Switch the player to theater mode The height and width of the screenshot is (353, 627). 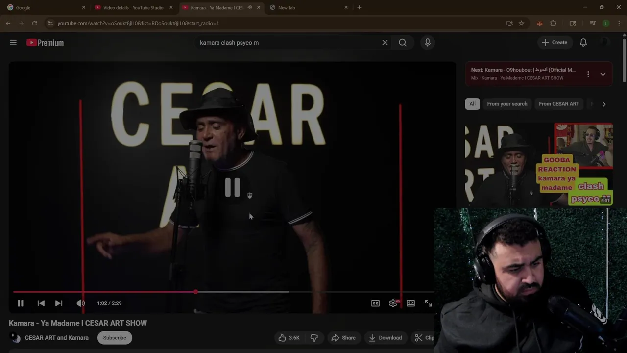[x=410, y=303]
